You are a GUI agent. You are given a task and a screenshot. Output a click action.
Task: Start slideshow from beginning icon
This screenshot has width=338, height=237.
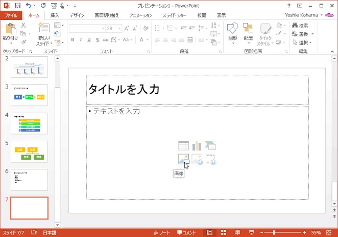(54, 6)
